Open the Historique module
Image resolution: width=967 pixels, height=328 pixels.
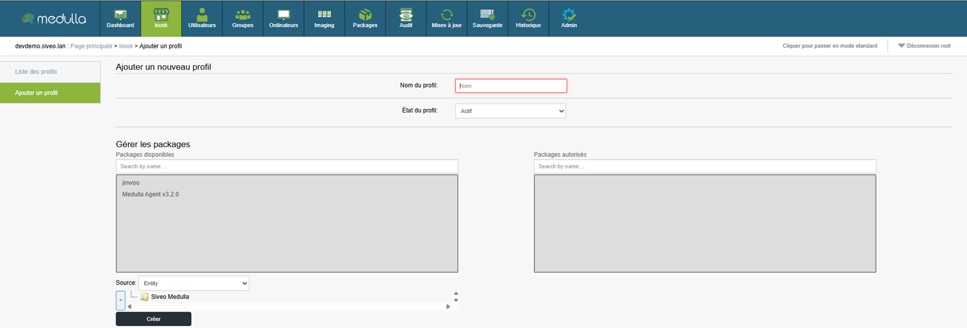[528, 19]
